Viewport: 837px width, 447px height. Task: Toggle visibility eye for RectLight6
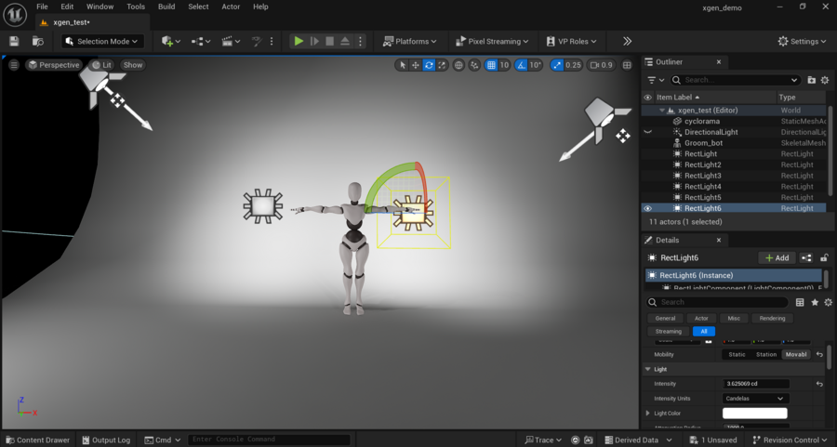coord(648,208)
